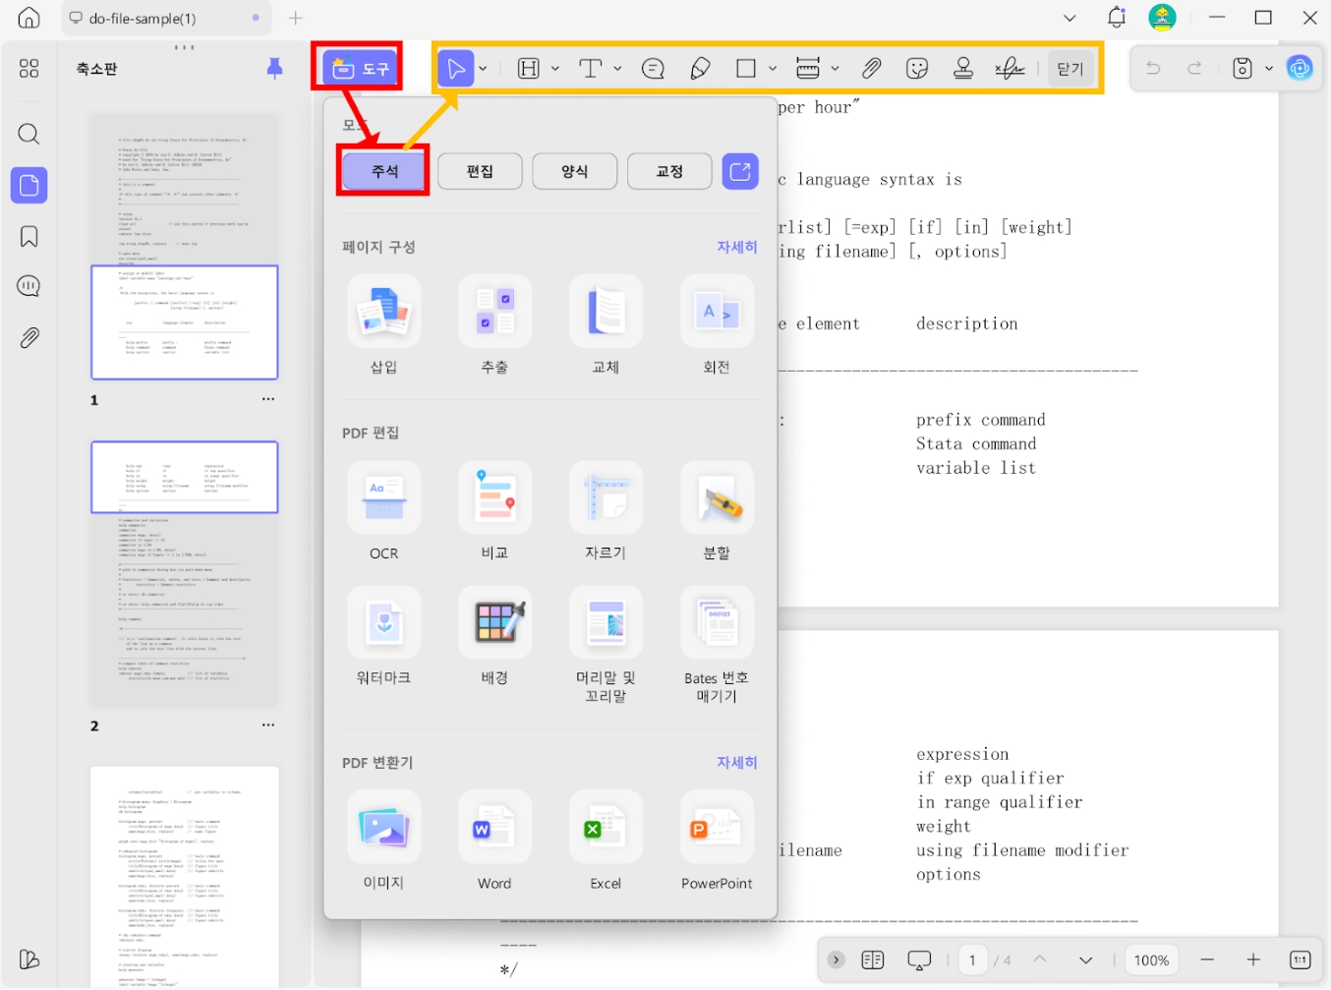Screen dimensions: 1331x990
Task: Open the 교체 replace pages tool
Action: coord(606,325)
